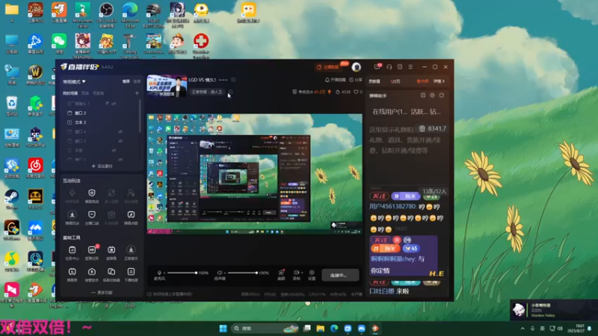Click the shield icon in 互动玩法 first row
598x336 pixels.
pos(92,193)
